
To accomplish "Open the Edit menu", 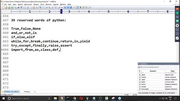I will [10, 4].
